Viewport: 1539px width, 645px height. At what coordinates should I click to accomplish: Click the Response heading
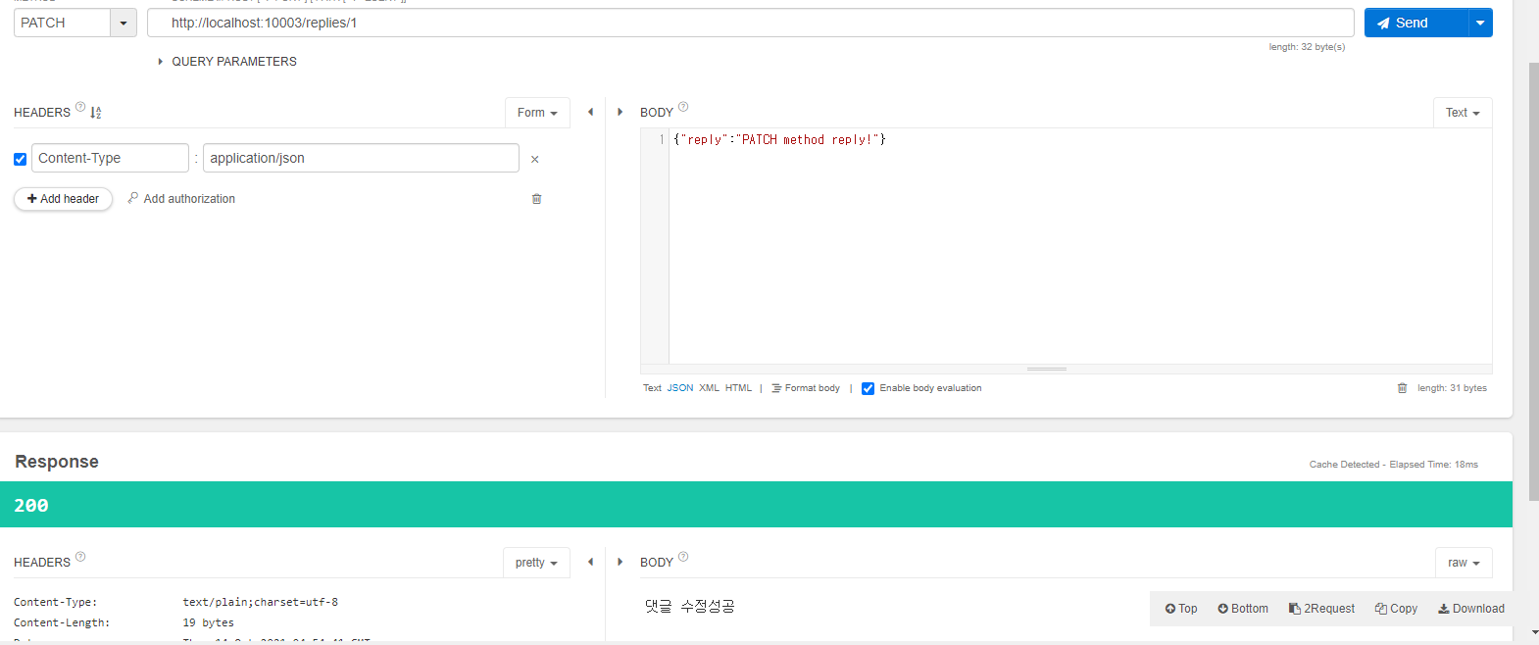coord(57,462)
